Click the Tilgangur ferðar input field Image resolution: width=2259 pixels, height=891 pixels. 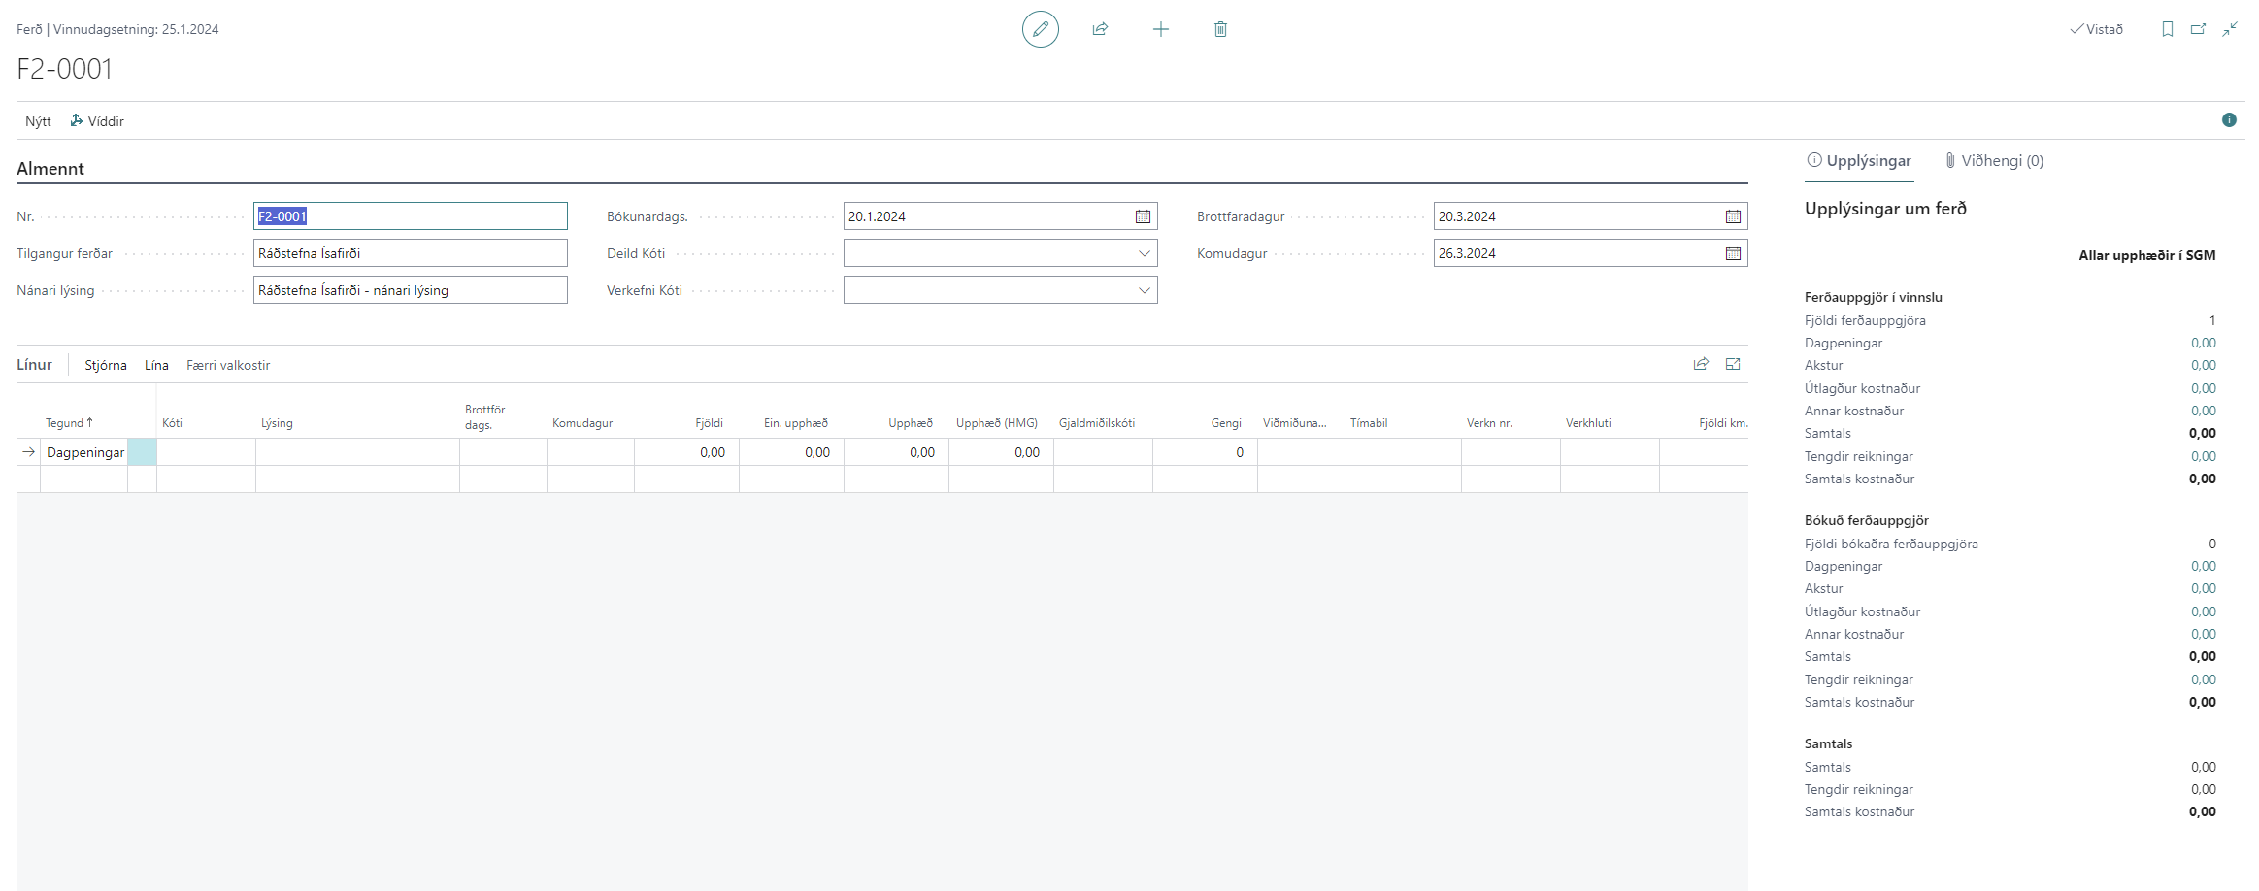[x=410, y=253]
